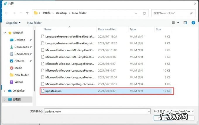Image resolution: width=199 pixels, height=125 pixels.
Task: Click the search magnifier icon
Action: (x=191, y=13)
